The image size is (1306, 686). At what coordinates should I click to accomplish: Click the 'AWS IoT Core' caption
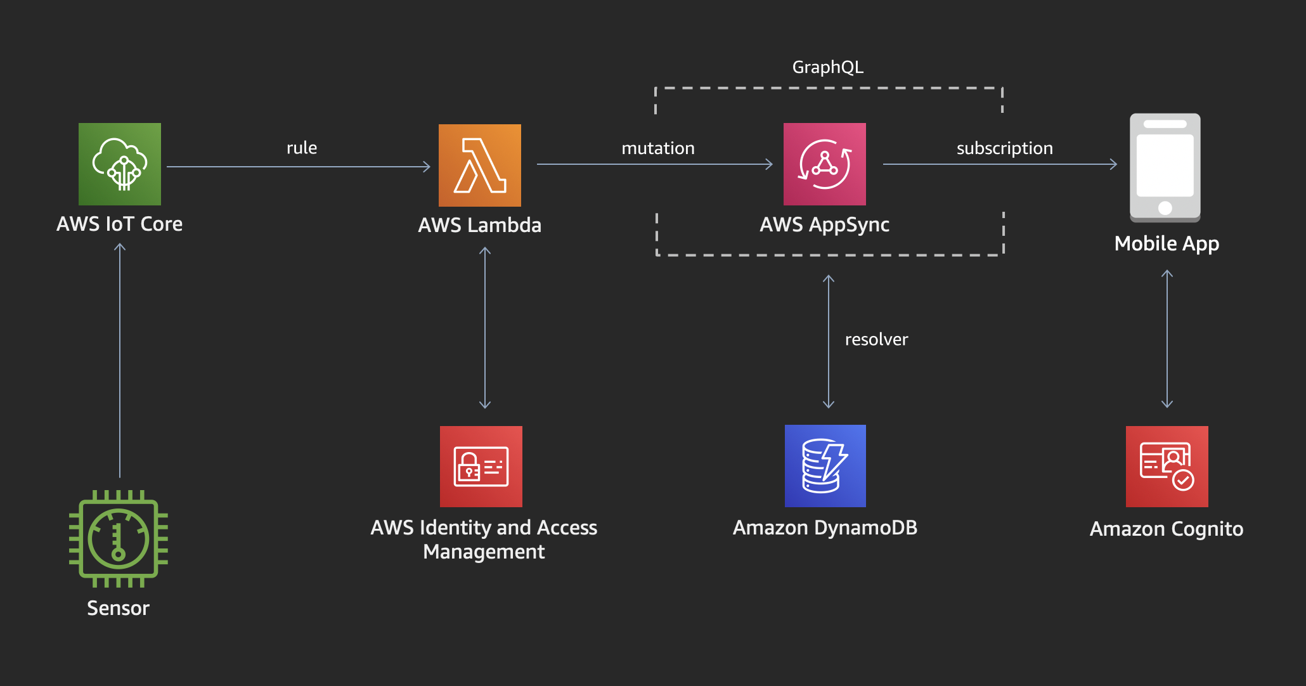[x=120, y=224]
